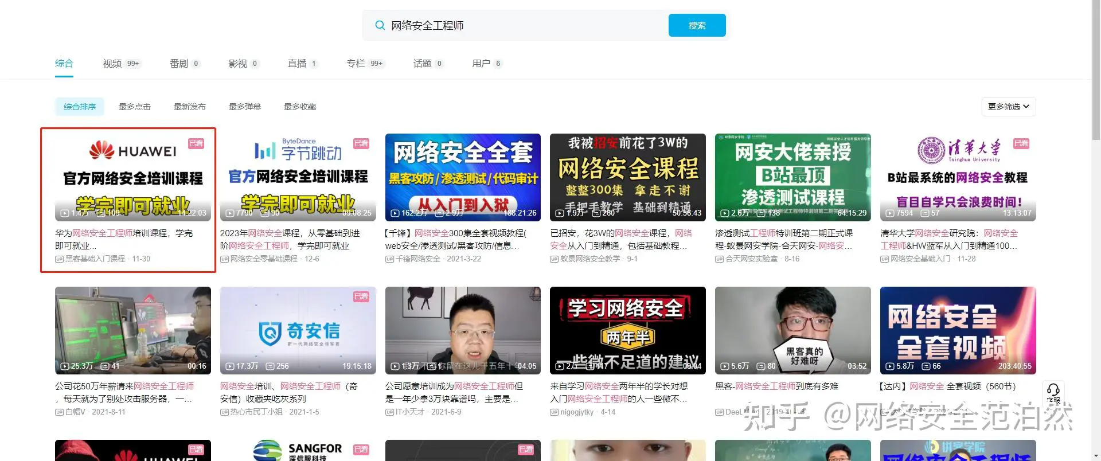Open title 公司花50万年薪请来网络安全工程师
This screenshot has width=1101, height=461.
[x=124, y=393]
